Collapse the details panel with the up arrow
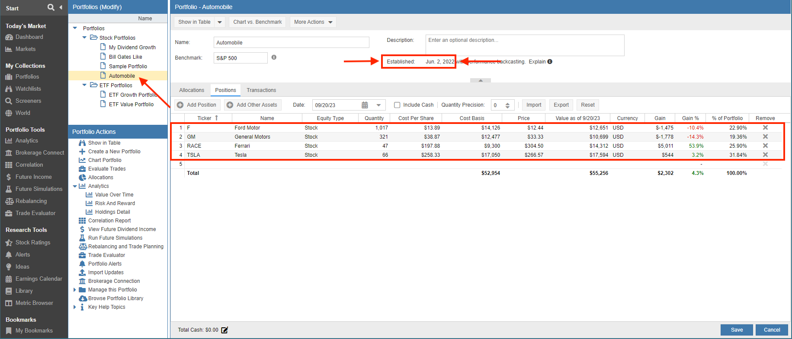Viewport: 792px width, 339px height. point(481,80)
